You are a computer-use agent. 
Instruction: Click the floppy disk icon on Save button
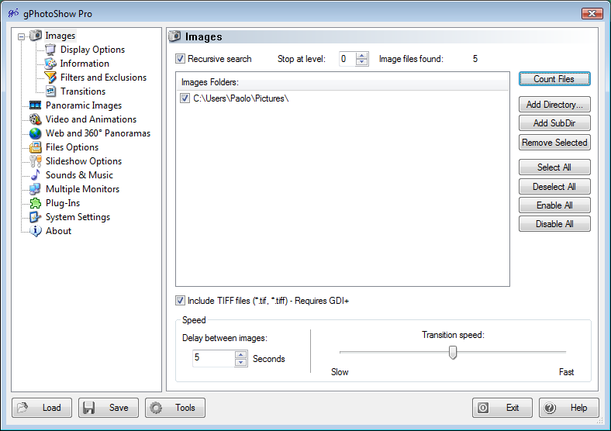pyautogui.click(x=89, y=408)
